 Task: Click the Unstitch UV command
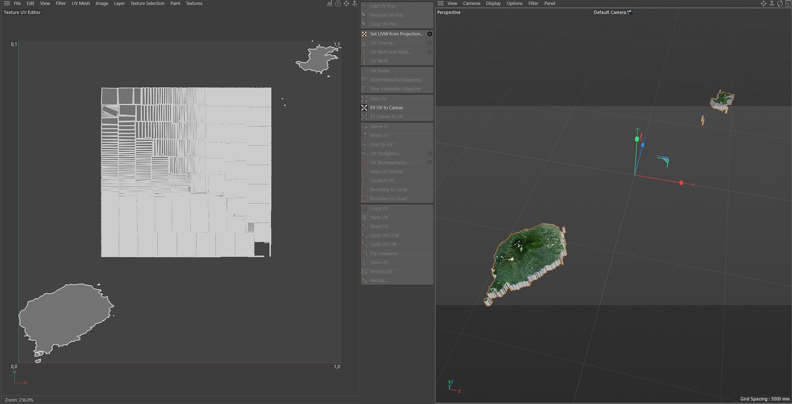tap(397, 180)
